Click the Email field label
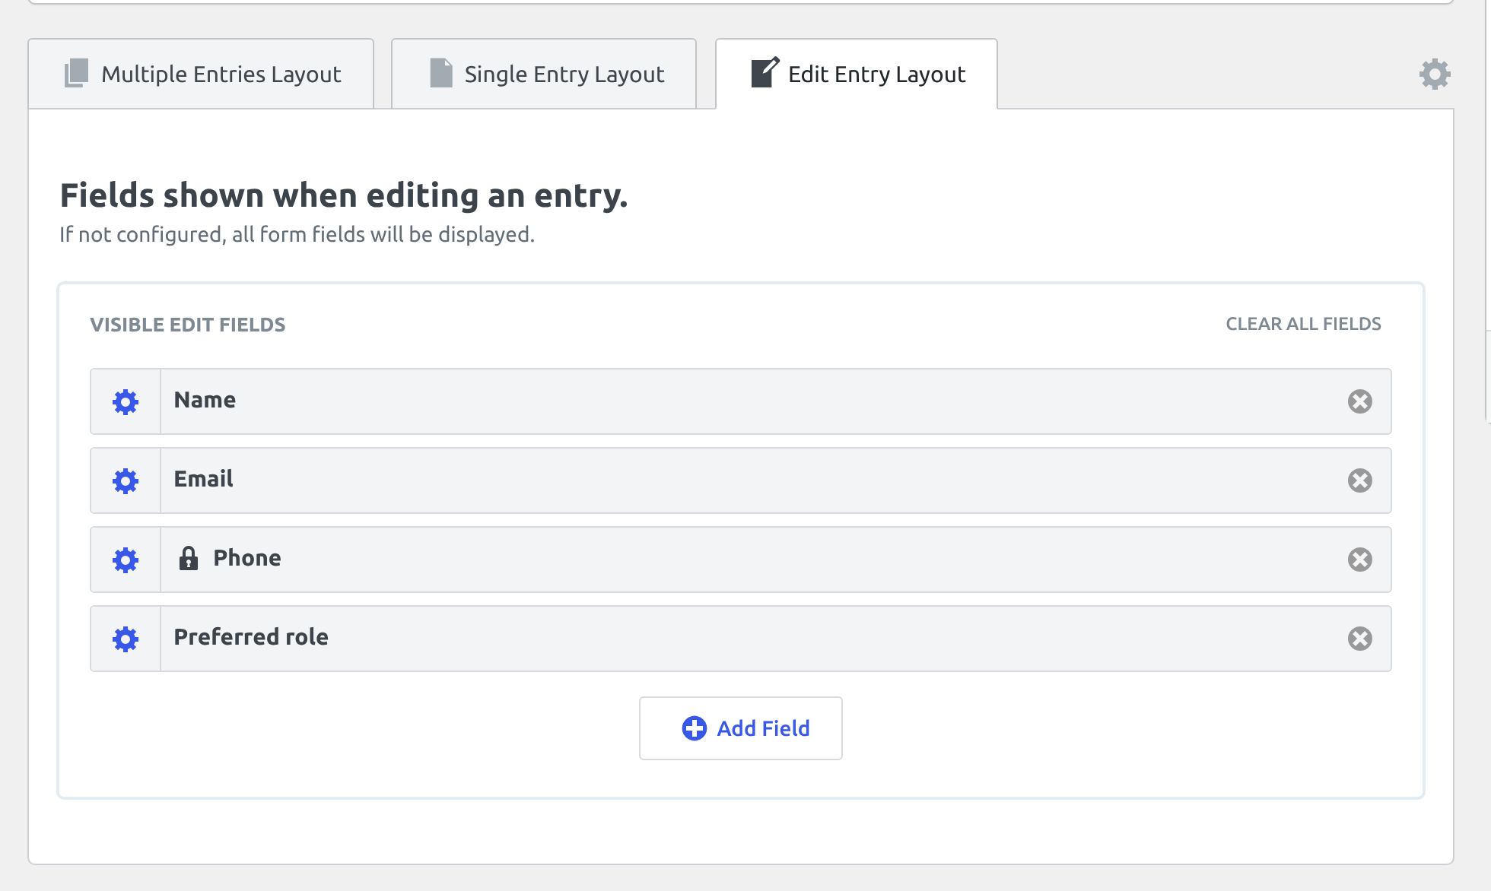Screen dimensions: 1491x891 tap(203, 479)
